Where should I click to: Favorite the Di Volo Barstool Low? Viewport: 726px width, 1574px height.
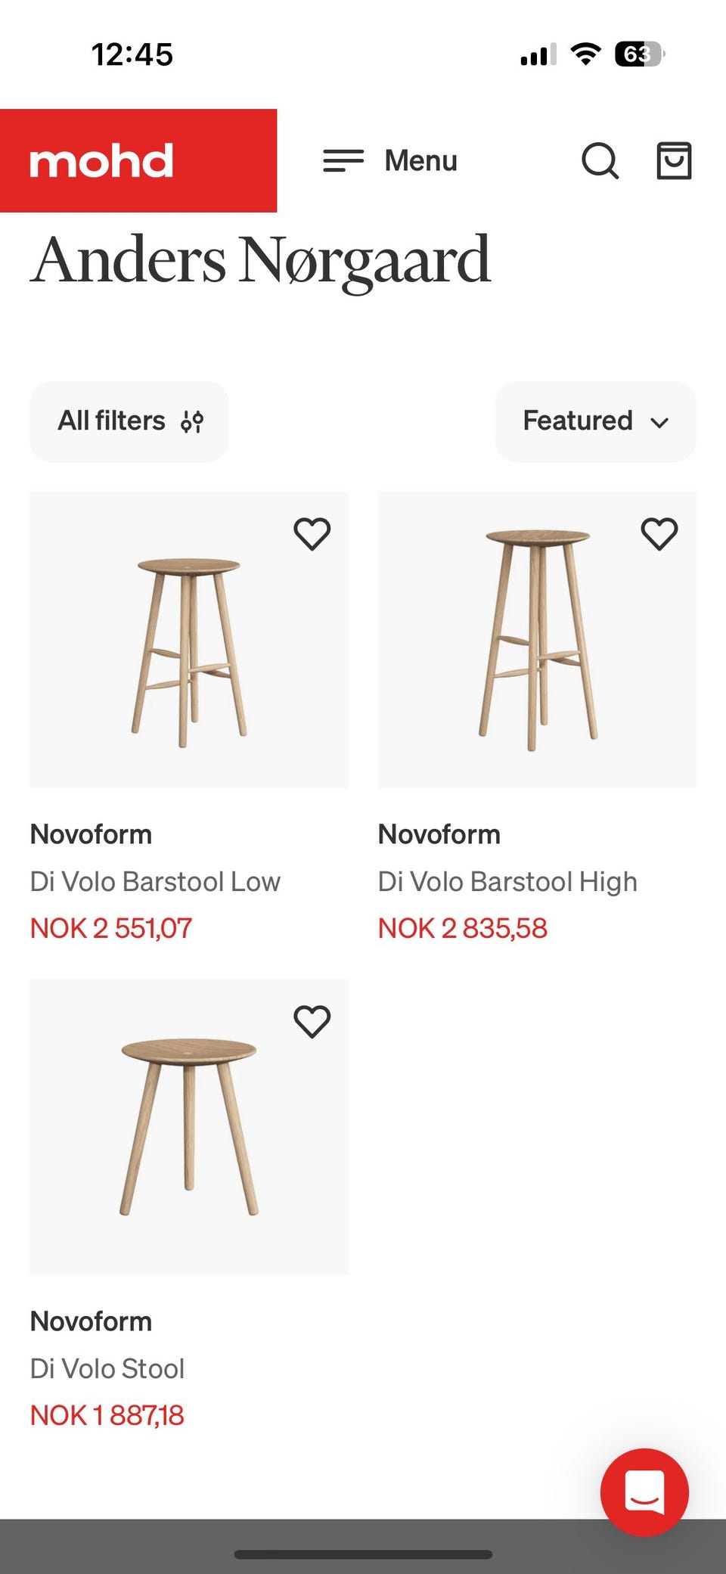tap(312, 534)
